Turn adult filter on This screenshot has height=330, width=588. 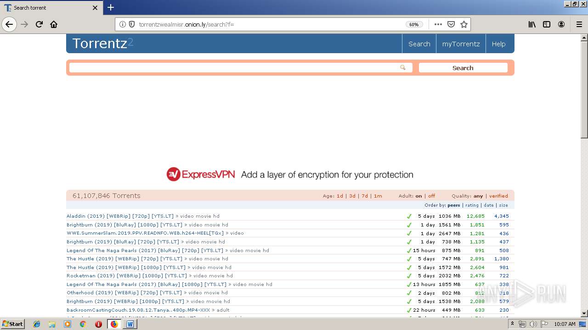418,196
